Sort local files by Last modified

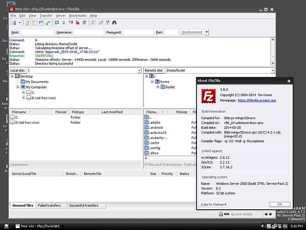117,112
